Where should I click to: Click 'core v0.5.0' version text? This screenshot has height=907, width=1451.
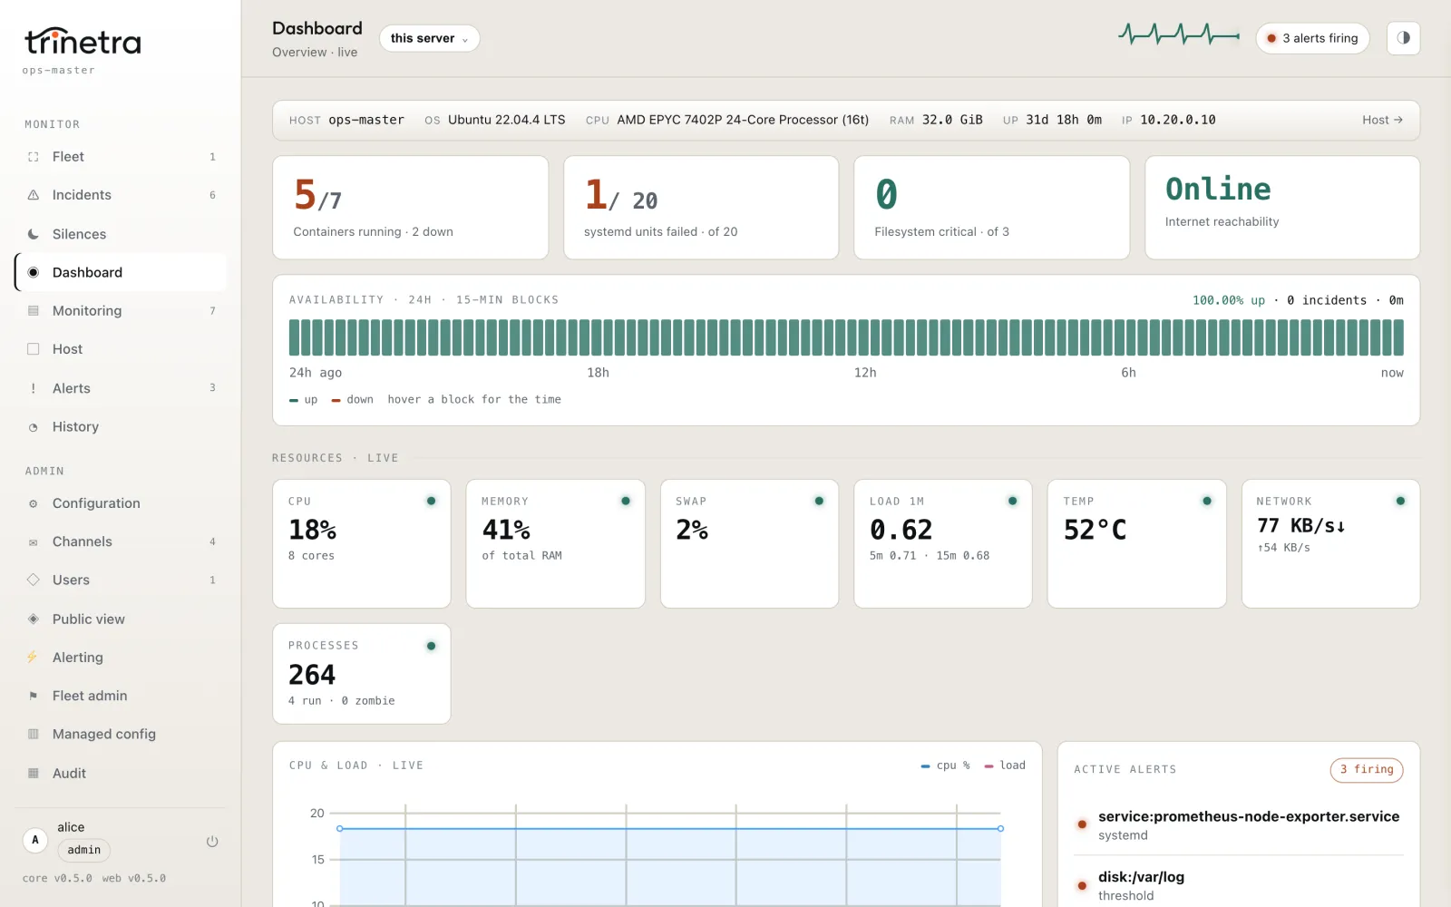point(57,878)
